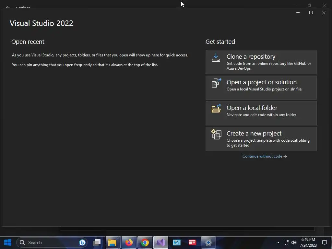Launch Google Chrome from the taskbar
Image resolution: width=332 pixels, height=249 pixels.
coord(145,243)
